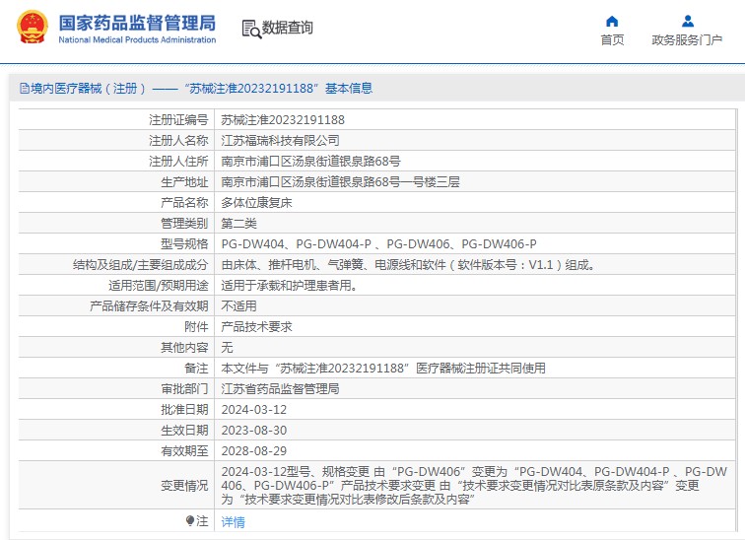Viewport: 745px width, 540px height.
Task: Click the national emblem logo
Action: (33, 27)
